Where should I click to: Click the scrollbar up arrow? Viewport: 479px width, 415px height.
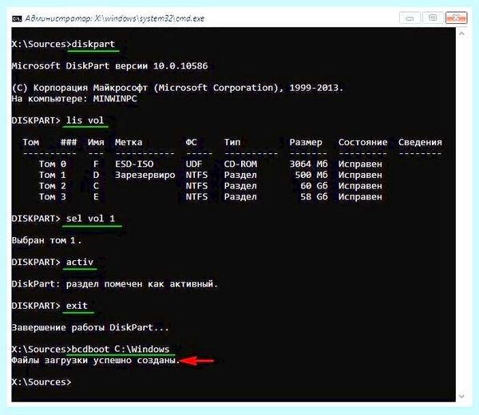pos(461,34)
